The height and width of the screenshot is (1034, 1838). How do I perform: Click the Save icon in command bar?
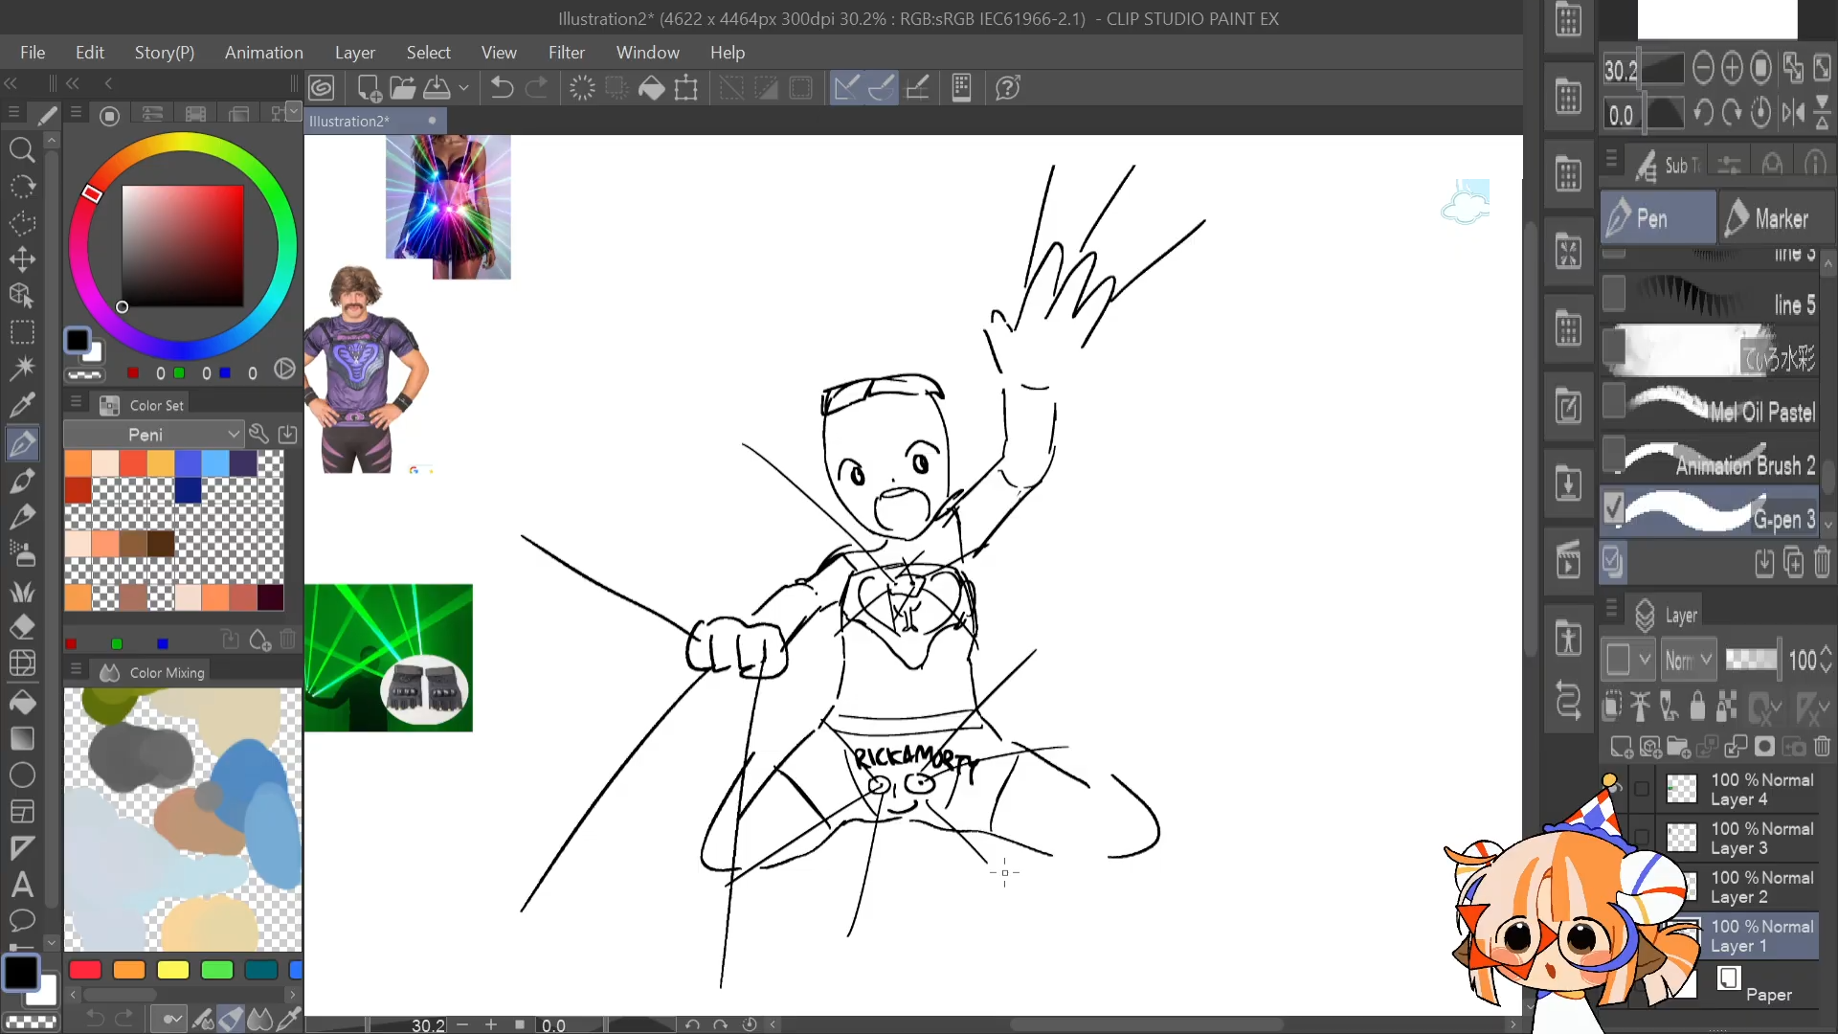(x=437, y=88)
